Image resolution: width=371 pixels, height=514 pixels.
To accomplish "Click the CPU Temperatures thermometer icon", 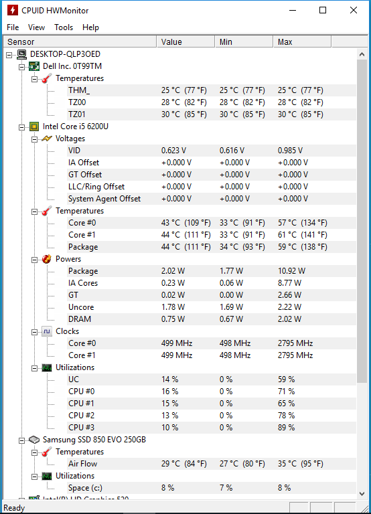I will (x=47, y=211).
